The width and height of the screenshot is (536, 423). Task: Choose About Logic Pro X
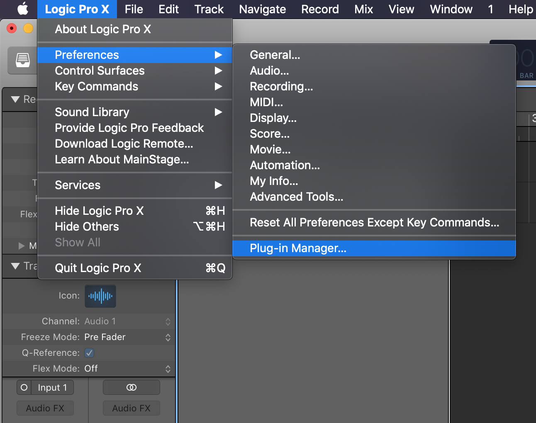click(x=135, y=29)
